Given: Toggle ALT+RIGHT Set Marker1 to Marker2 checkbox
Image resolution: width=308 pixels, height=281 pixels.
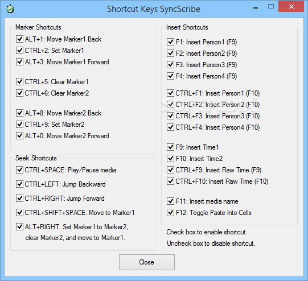Looking at the screenshot, I should pos(19,226).
